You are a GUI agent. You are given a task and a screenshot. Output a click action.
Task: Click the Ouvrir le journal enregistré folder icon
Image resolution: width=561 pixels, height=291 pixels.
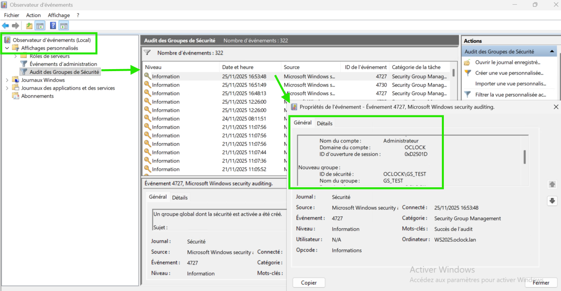click(467, 62)
